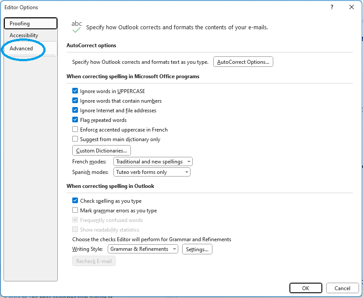Open the Writing Style dropdown
This screenshot has width=363, height=298.
pos(143,249)
